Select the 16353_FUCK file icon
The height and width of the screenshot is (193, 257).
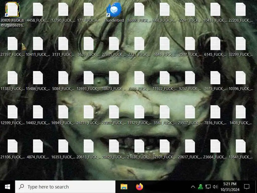(63, 146)
